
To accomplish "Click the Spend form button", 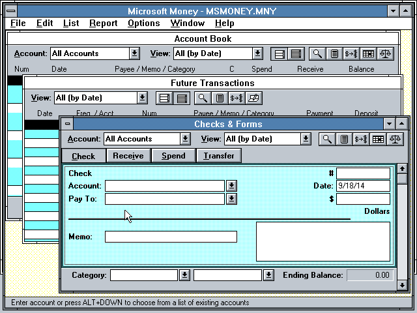I will [x=173, y=156].
